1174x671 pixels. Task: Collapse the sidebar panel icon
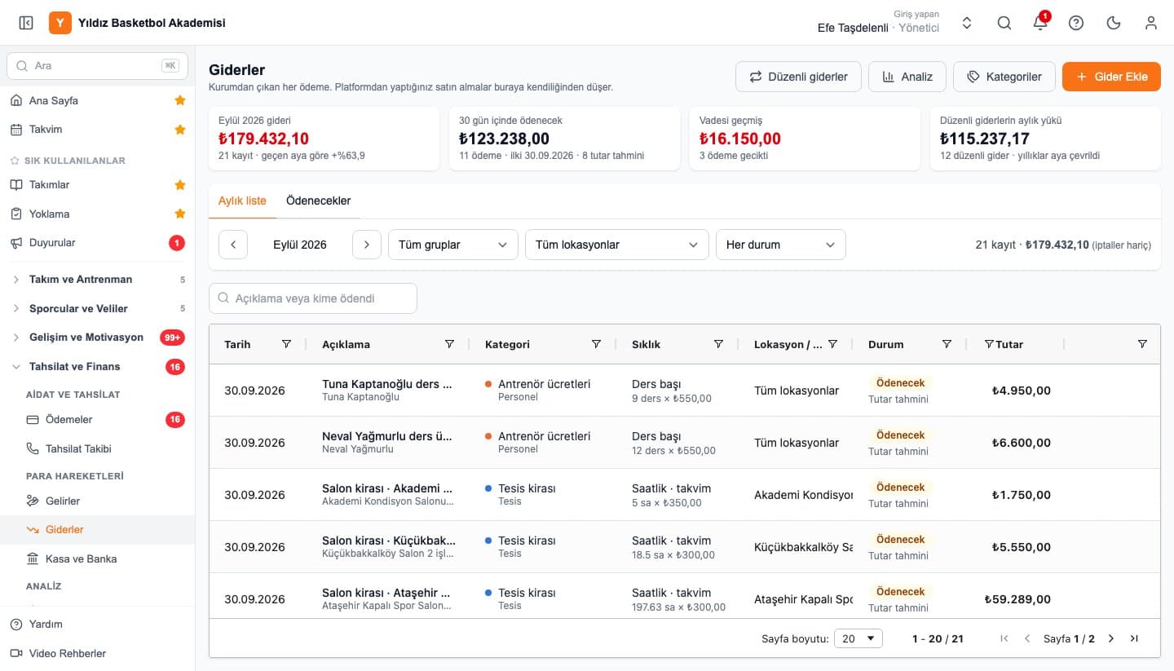(26, 23)
